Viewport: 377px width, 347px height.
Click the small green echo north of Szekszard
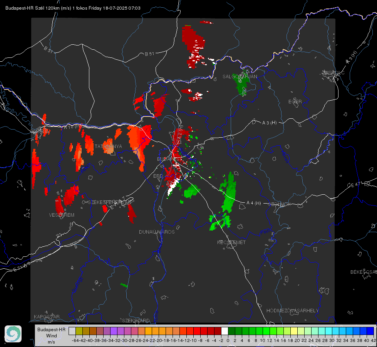[x=124, y=285]
